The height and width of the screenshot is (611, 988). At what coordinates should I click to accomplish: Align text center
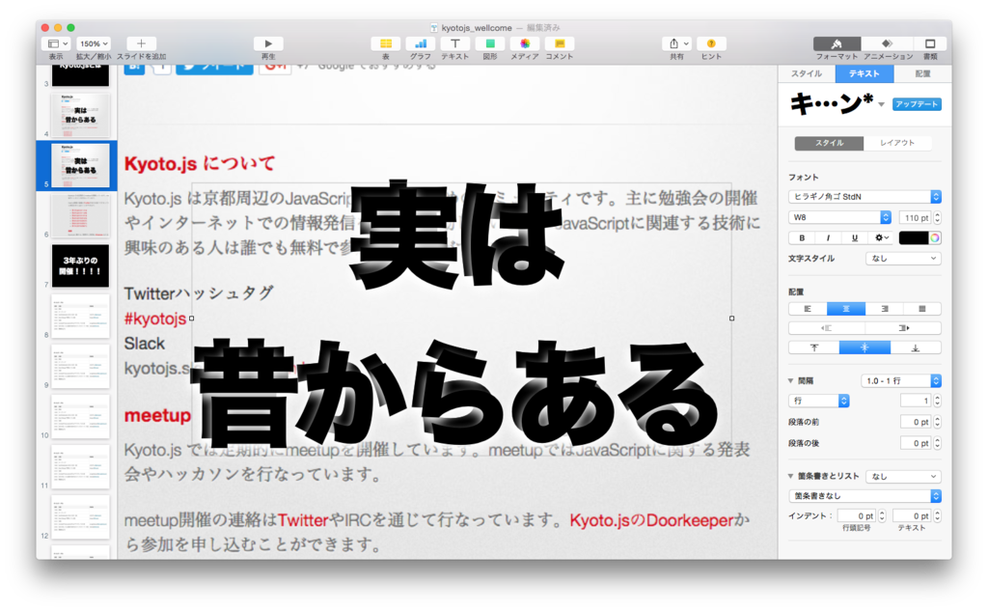click(x=846, y=309)
